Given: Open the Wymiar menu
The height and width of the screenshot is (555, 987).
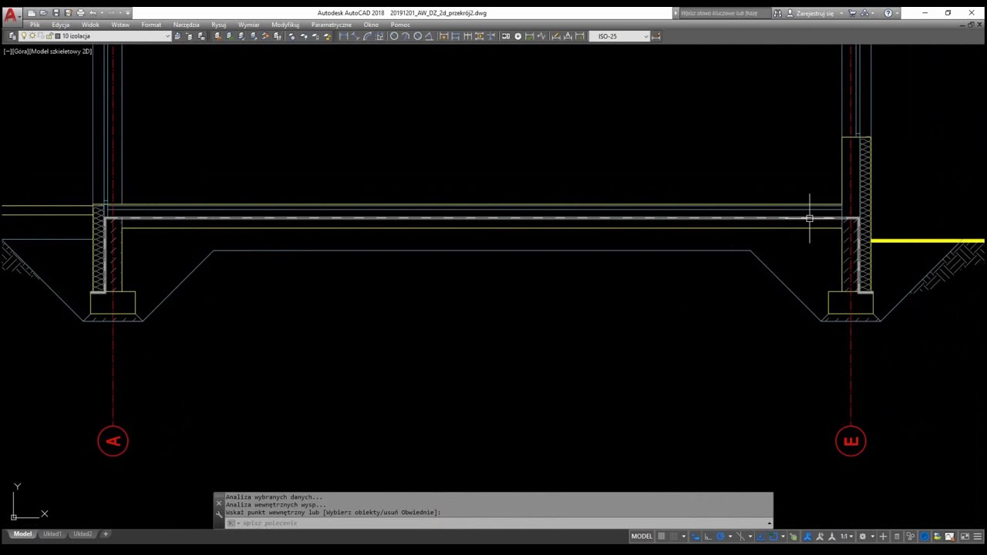Looking at the screenshot, I should (x=248, y=25).
